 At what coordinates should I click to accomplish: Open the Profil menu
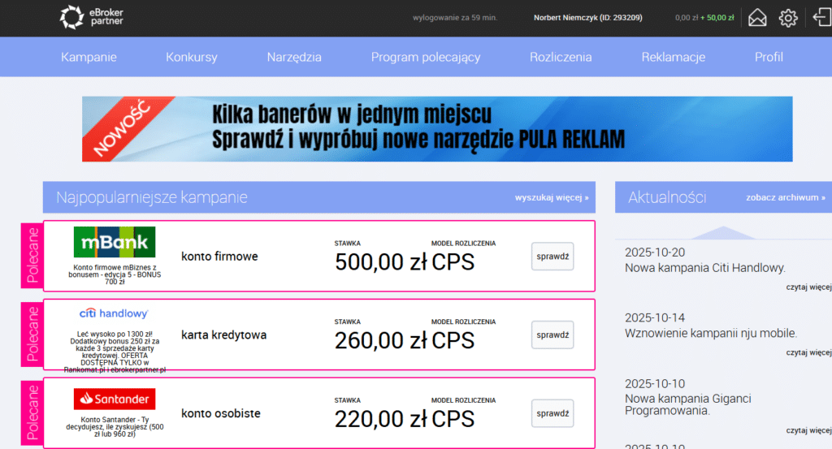point(769,58)
